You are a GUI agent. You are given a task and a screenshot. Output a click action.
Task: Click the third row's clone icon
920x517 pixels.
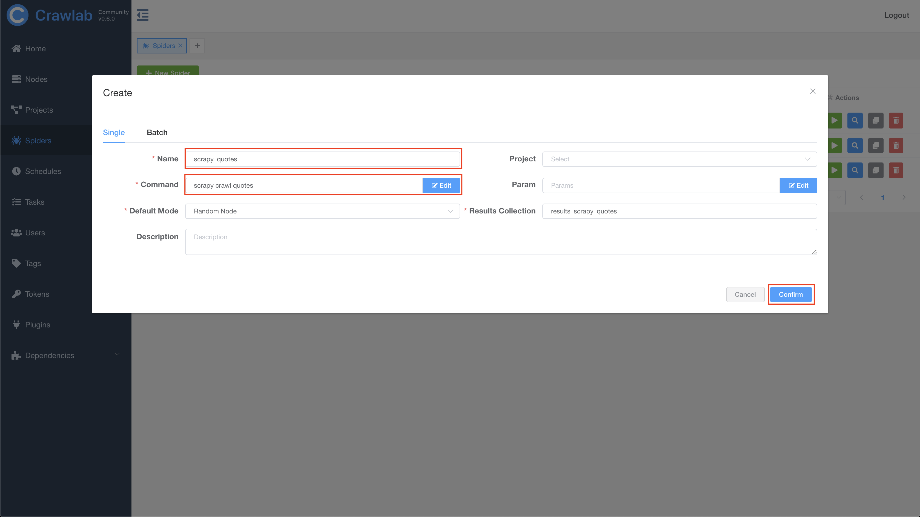tap(876, 170)
